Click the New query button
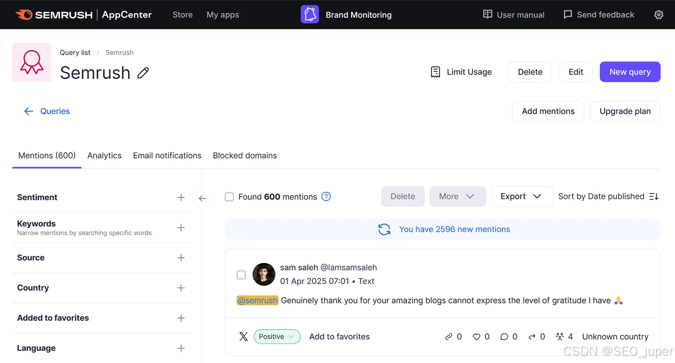 [x=630, y=72]
